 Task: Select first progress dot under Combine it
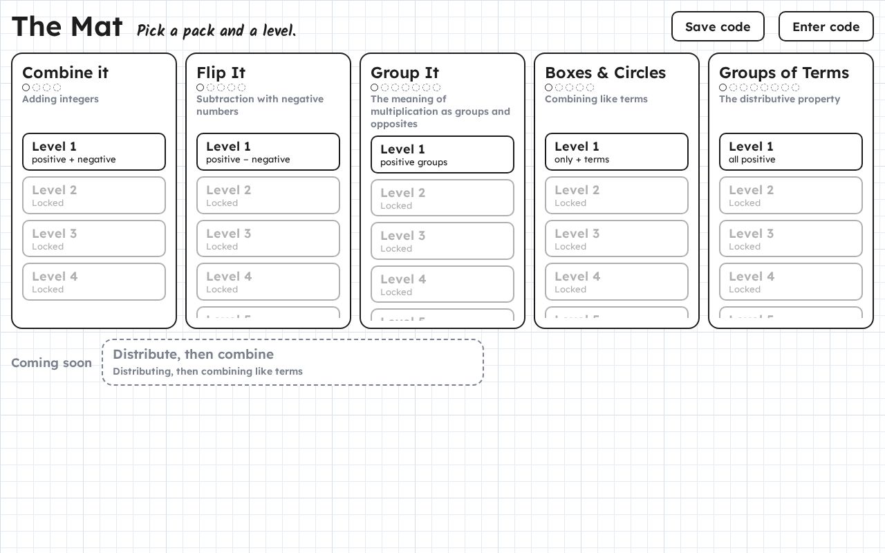[26, 88]
